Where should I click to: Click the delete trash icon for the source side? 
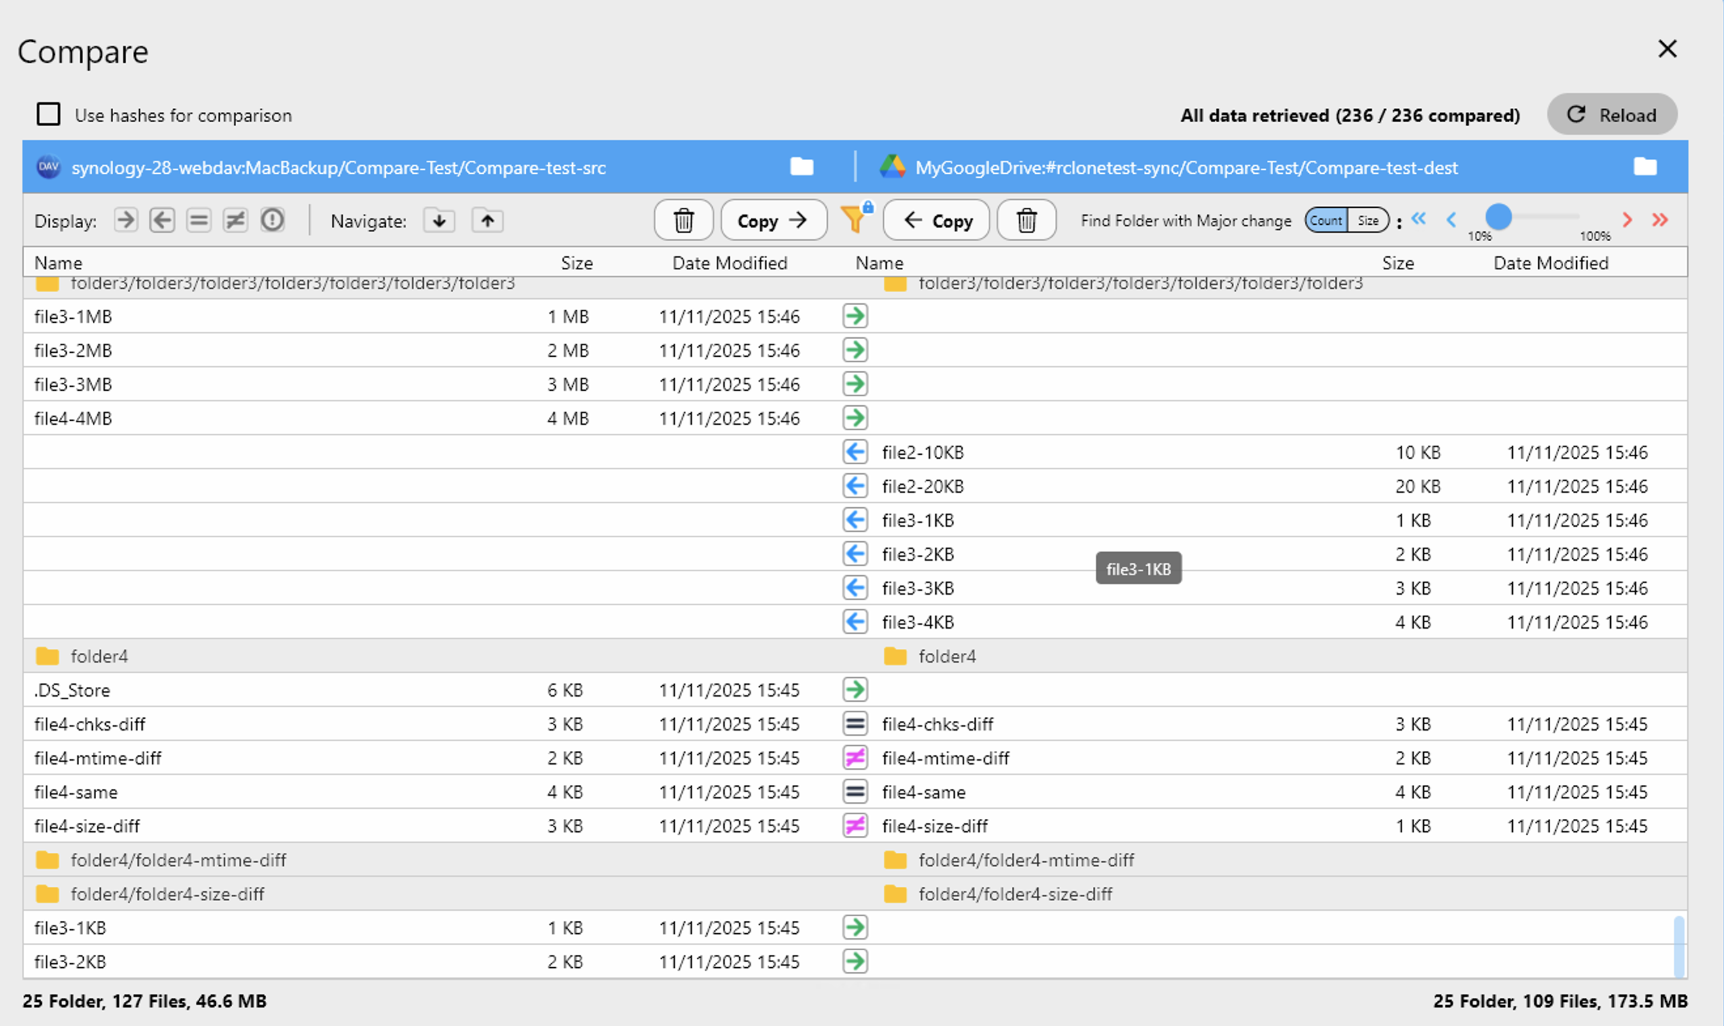[683, 220]
